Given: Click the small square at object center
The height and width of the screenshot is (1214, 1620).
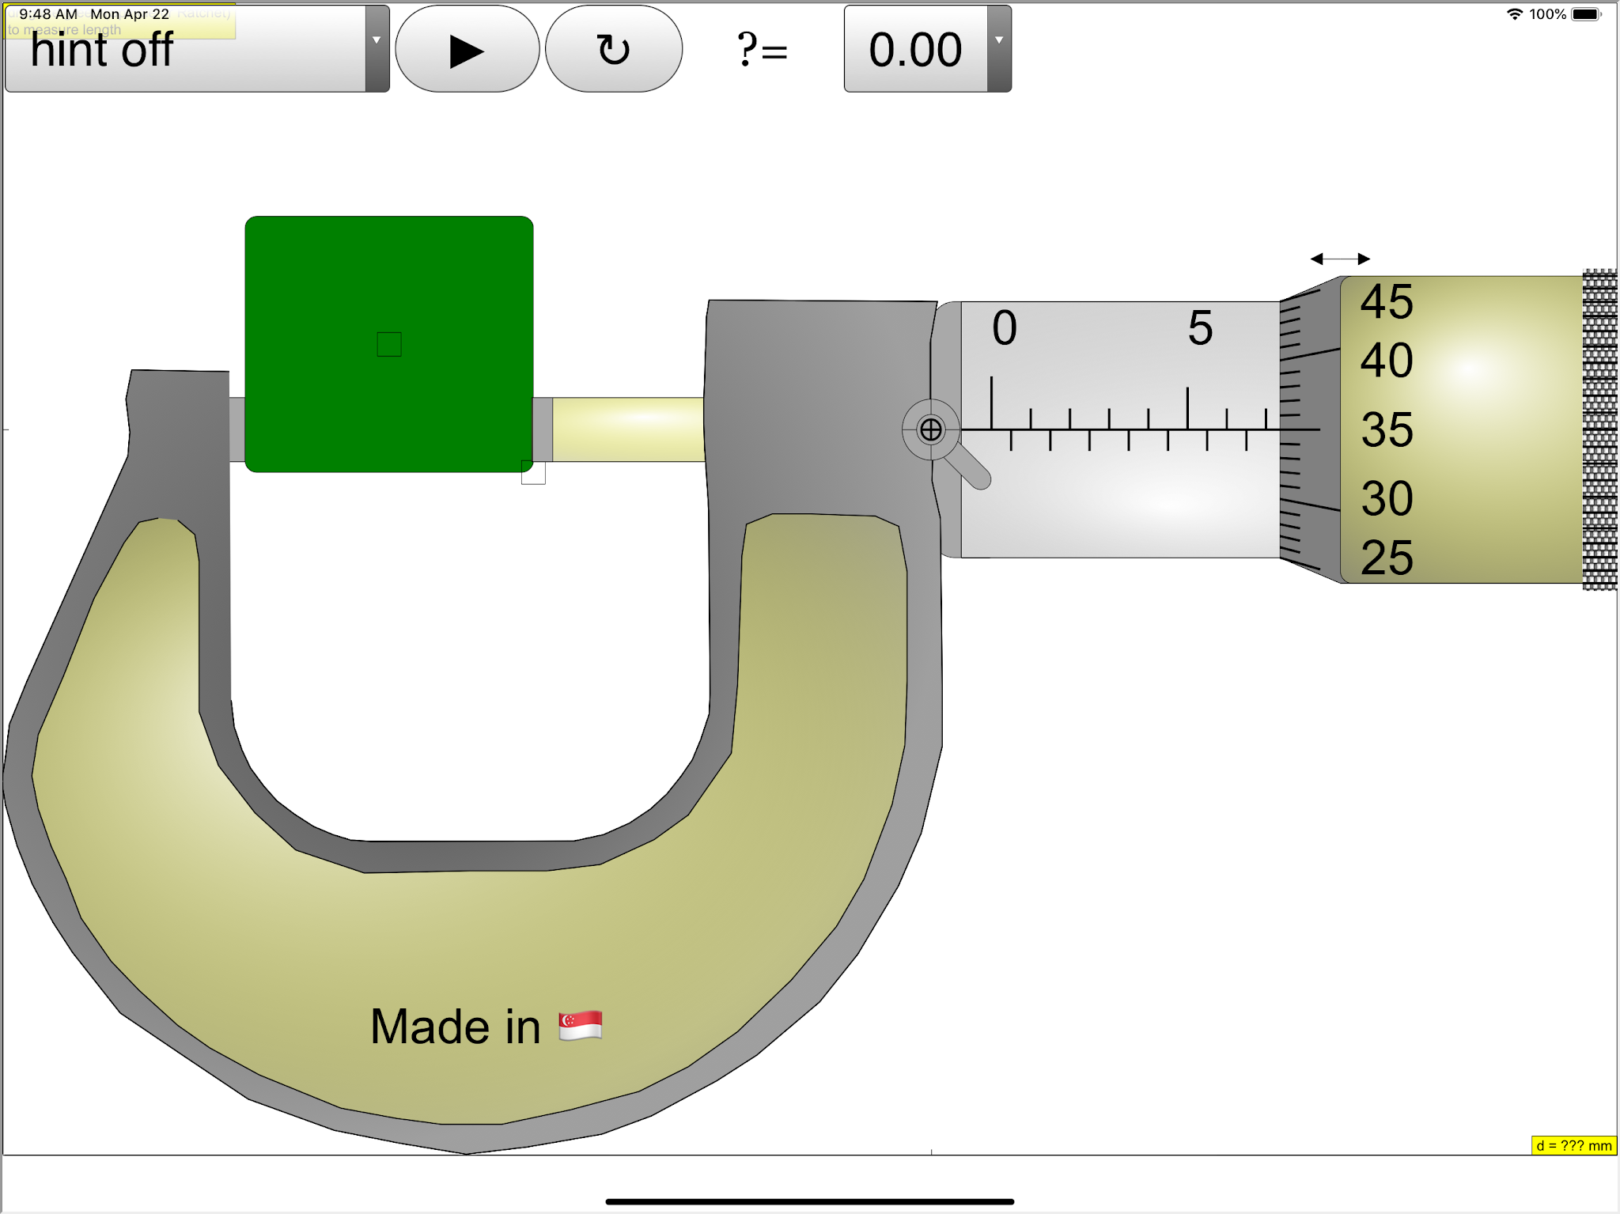Looking at the screenshot, I should click(x=389, y=344).
